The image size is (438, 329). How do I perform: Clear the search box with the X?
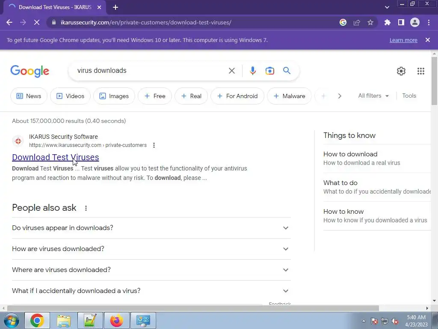232,71
